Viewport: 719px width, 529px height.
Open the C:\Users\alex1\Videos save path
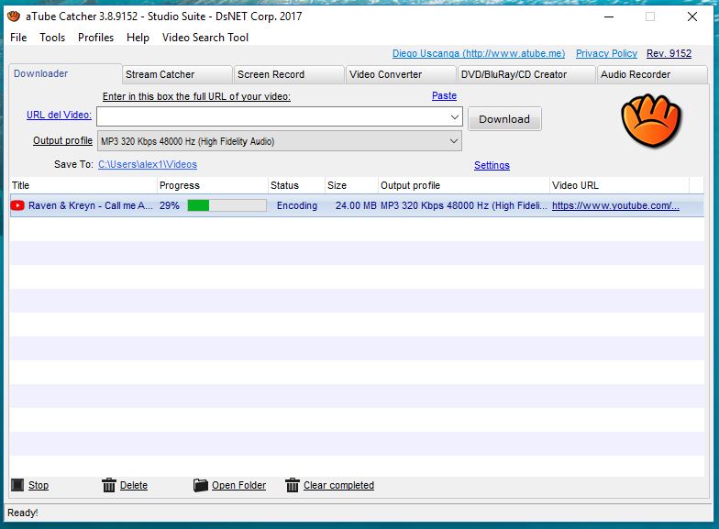(x=148, y=164)
